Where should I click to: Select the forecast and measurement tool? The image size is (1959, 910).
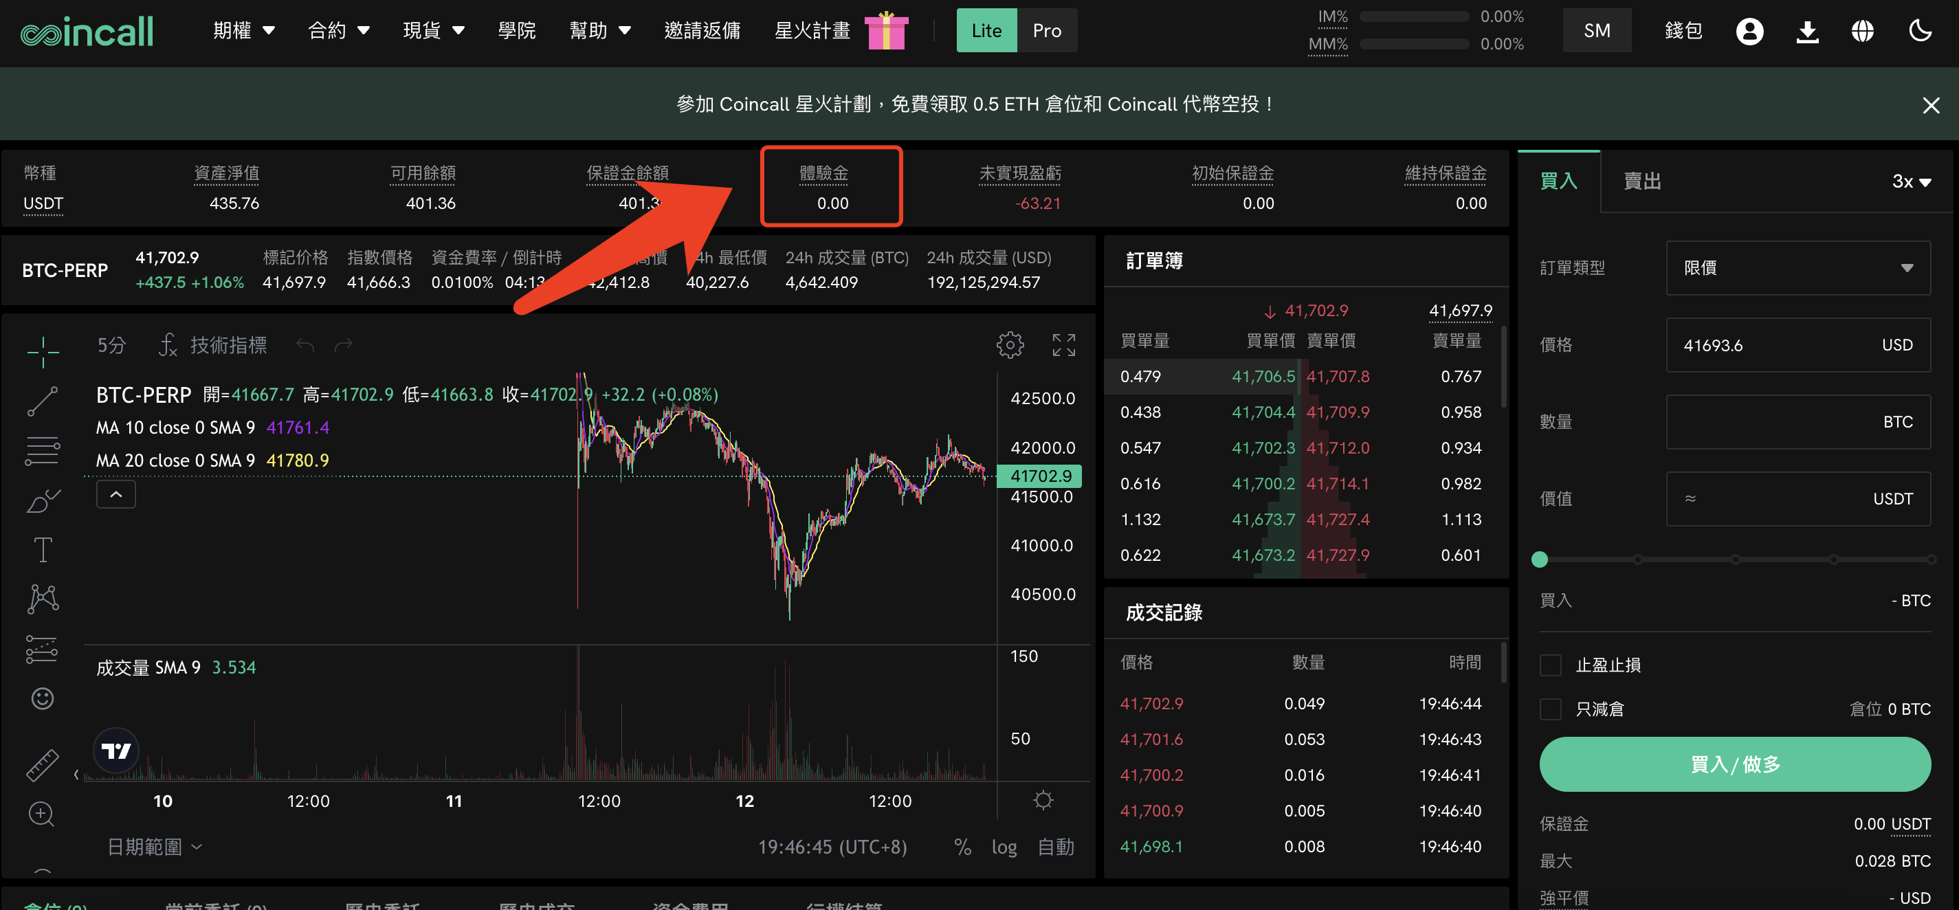coord(43,649)
